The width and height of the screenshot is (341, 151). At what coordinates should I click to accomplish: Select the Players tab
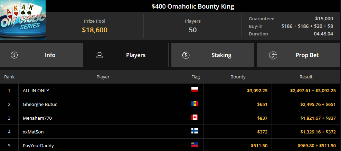pyautogui.click(x=127, y=55)
